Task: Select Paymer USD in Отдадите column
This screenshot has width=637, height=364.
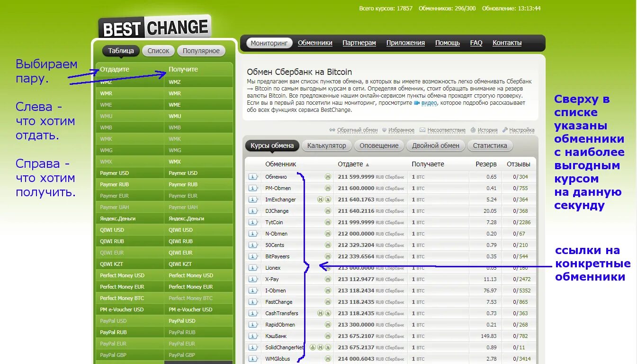Action: [130, 173]
